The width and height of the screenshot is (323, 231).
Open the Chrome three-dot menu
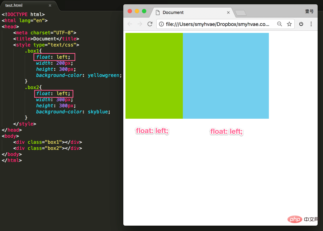click(x=311, y=24)
